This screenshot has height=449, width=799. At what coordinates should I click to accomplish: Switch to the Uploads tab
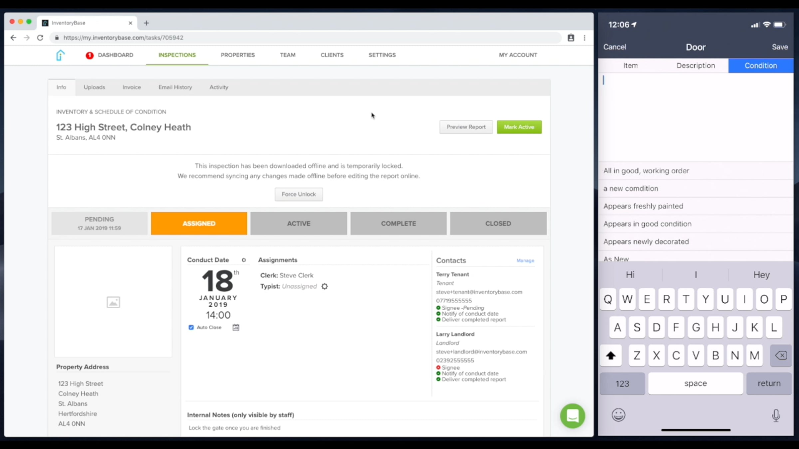(x=94, y=87)
